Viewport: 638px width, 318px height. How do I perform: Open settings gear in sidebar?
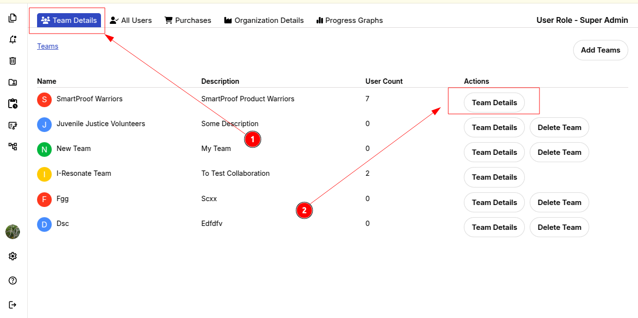pos(13,256)
